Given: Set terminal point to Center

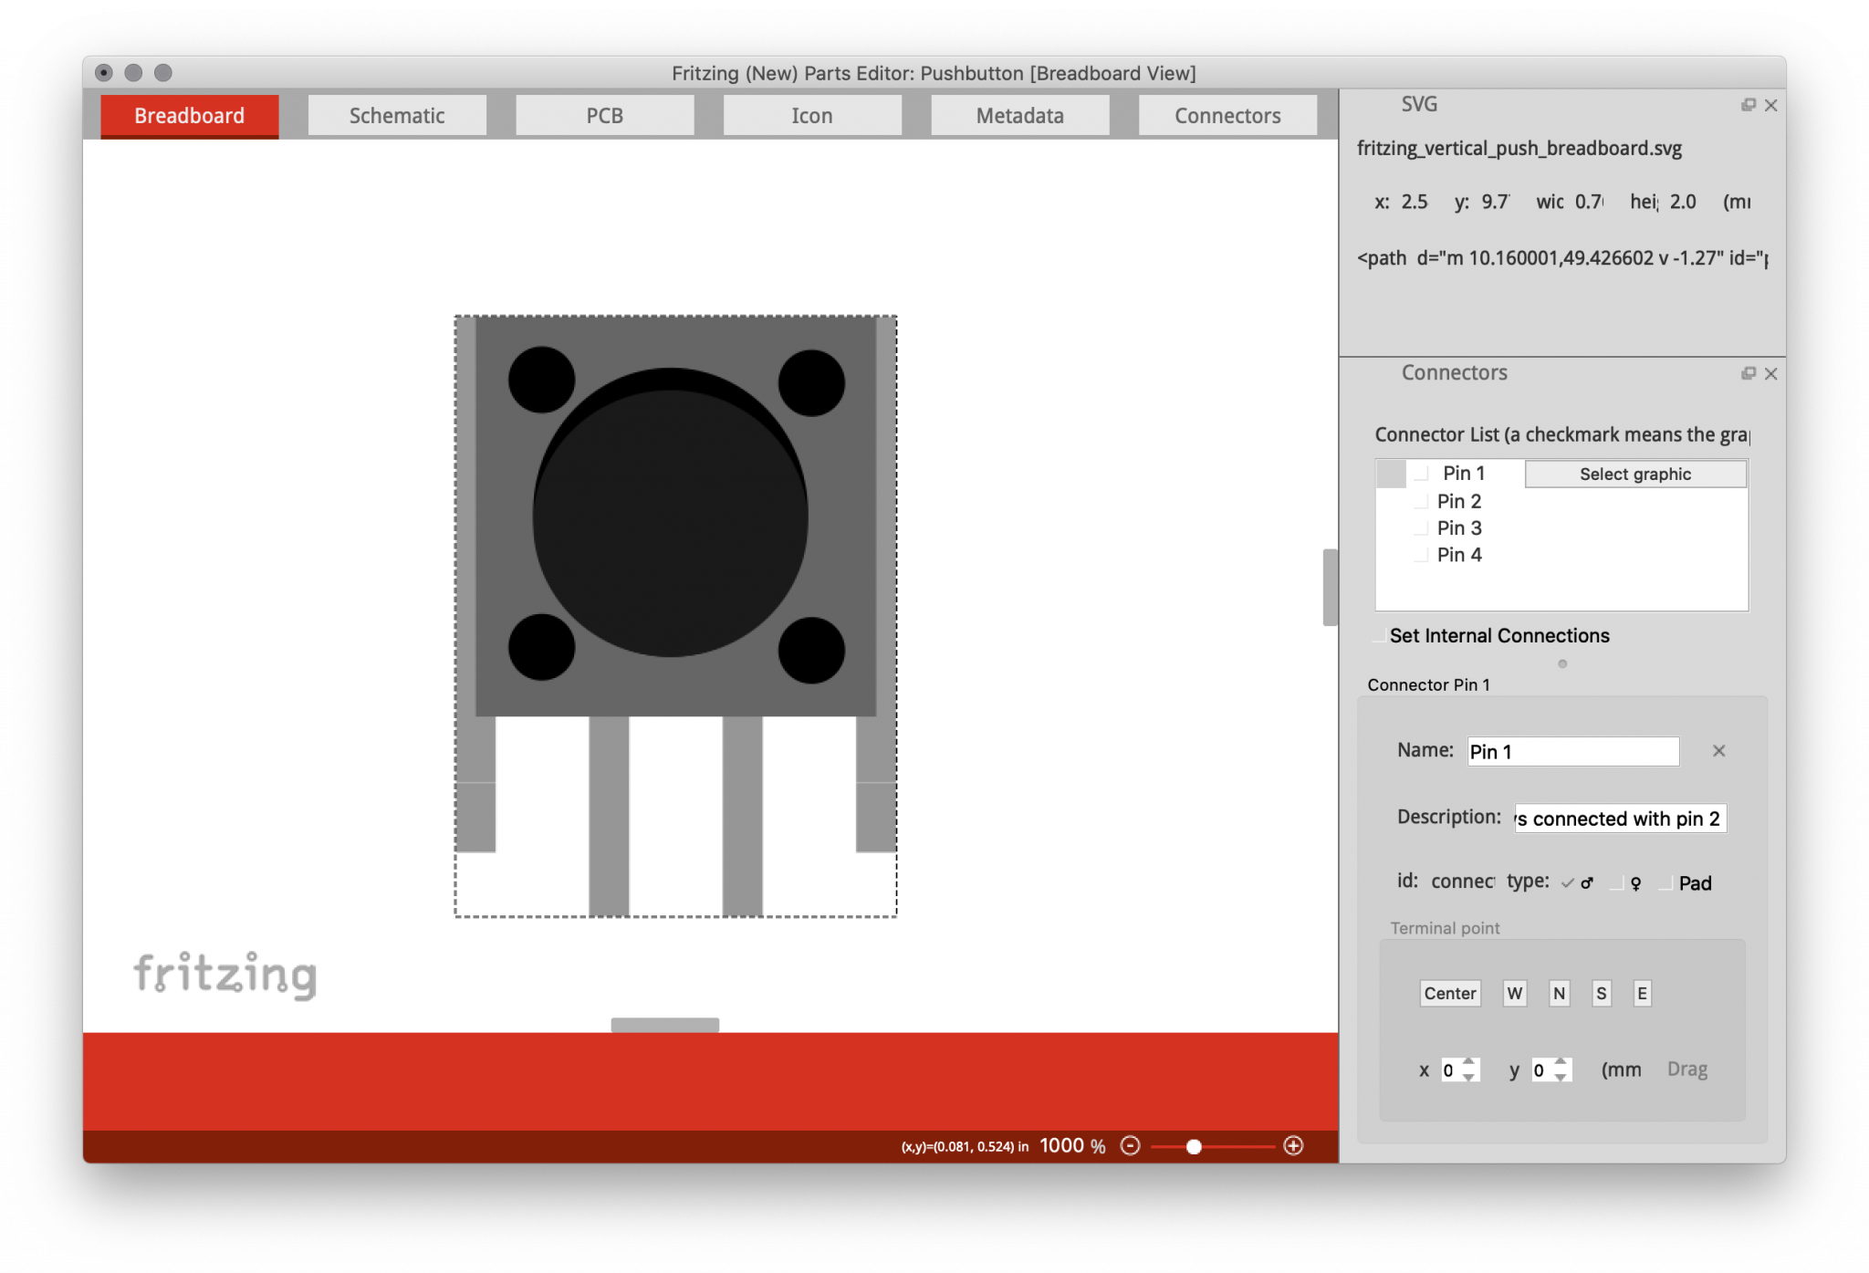Looking at the screenshot, I should 1449,994.
